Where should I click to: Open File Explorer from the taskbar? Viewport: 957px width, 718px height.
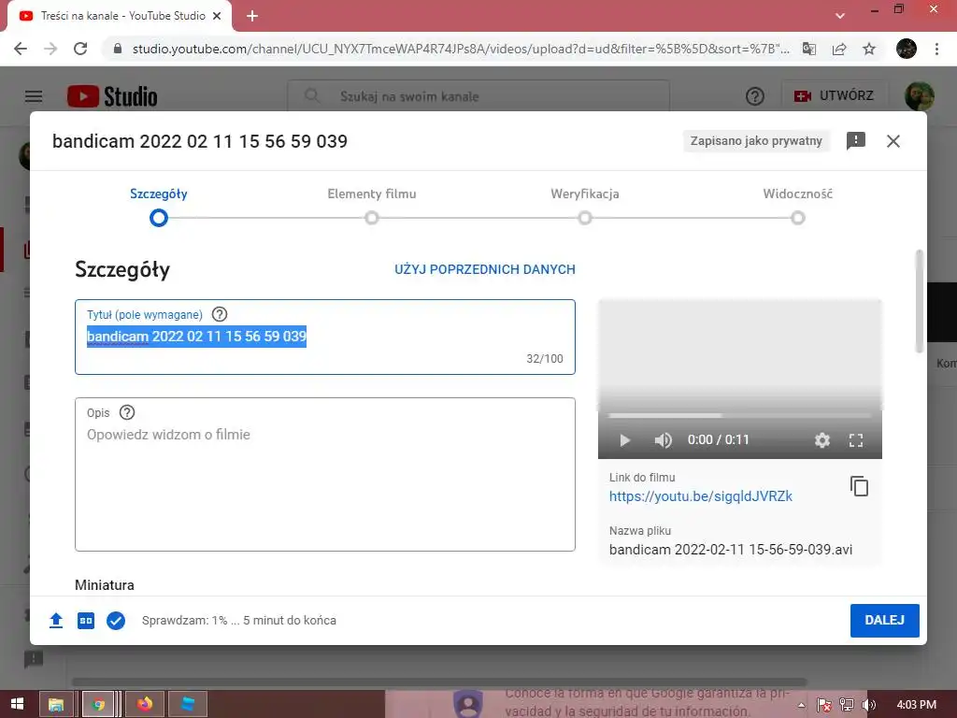coord(56,705)
